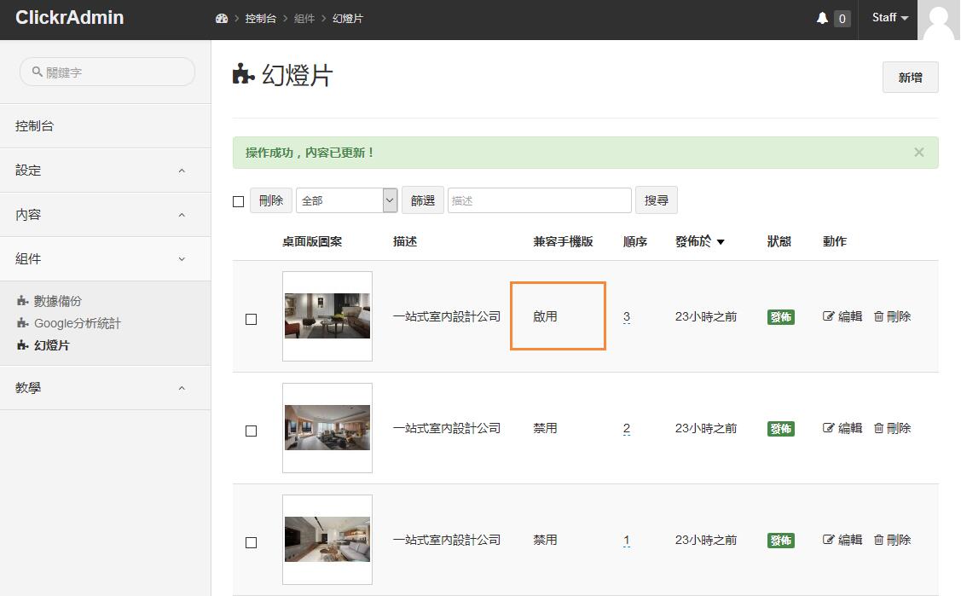Sort by 順序 column header
The width and height of the screenshot is (961, 596).
pos(635,241)
